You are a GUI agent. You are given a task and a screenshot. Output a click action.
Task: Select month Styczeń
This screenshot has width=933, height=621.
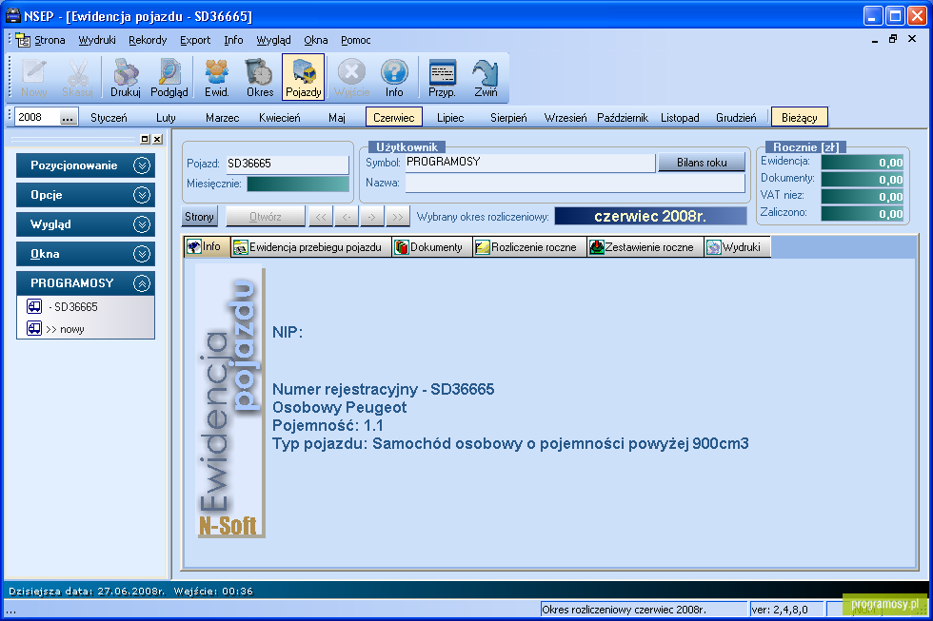(x=109, y=117)
